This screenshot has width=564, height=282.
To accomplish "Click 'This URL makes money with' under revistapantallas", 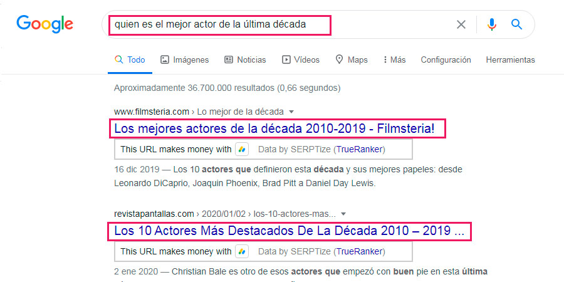I will [x=176, y=251].
